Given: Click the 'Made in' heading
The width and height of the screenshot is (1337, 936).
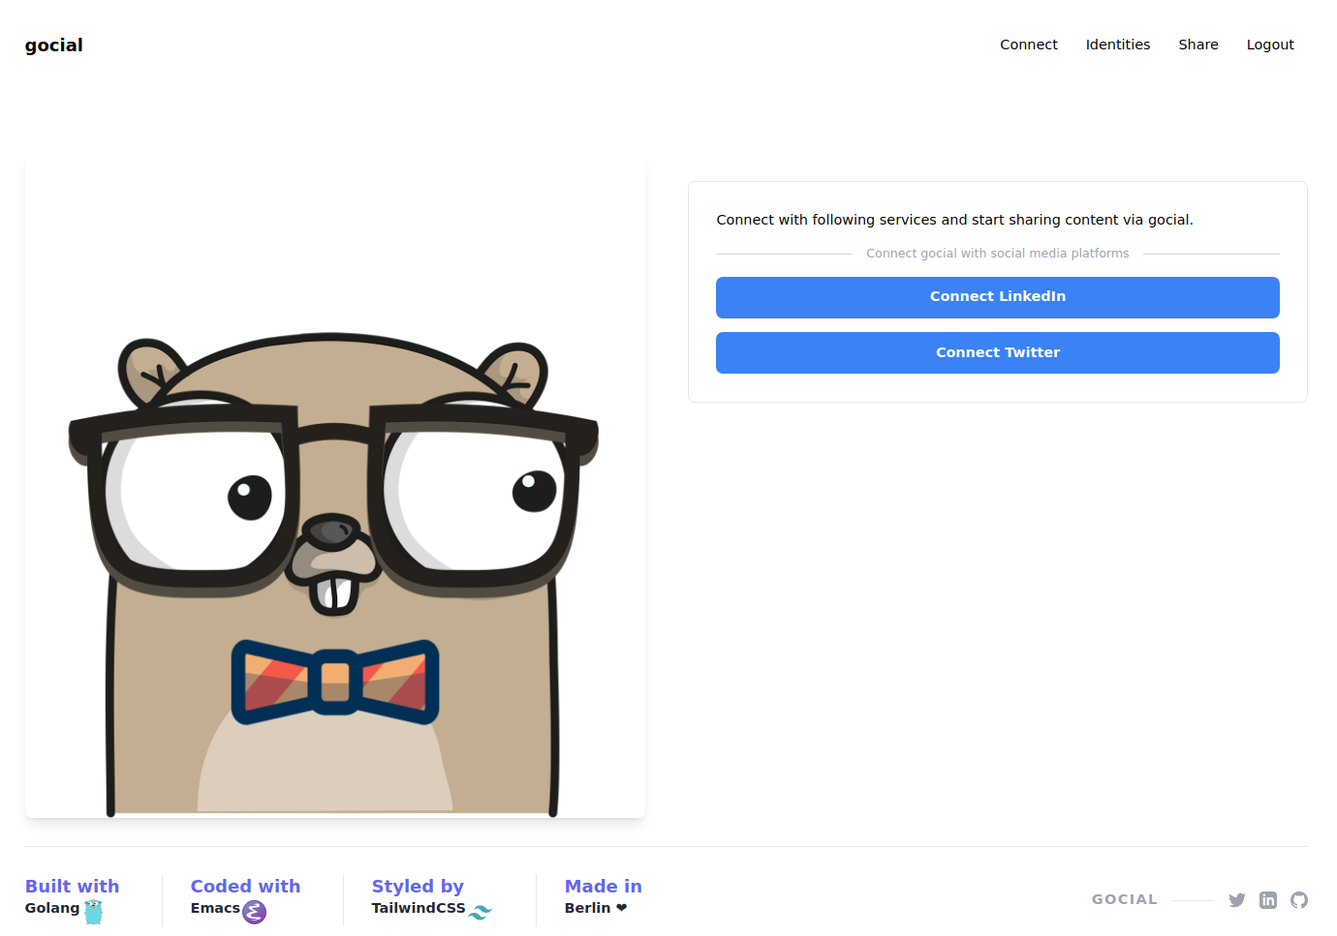Looking at the screenshot, I should (604, 886).
